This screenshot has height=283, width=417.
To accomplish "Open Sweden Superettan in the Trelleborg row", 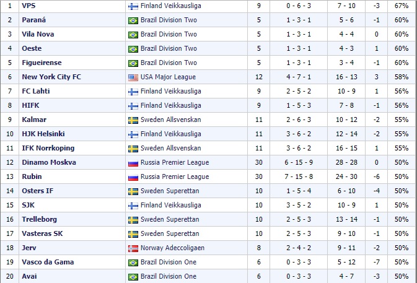I will point(170,219).
